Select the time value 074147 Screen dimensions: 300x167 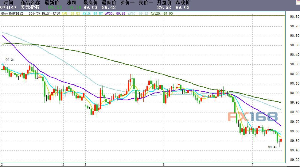(x=8, y=7)
